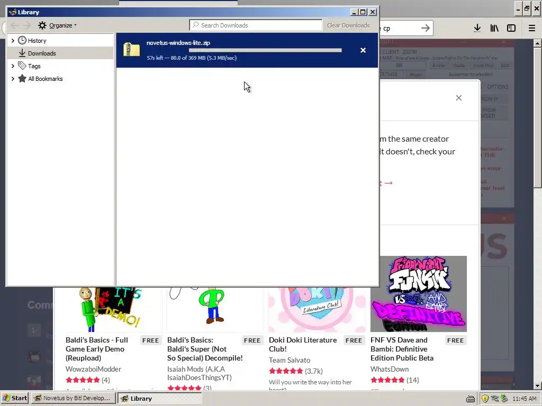
Task: Open FNF VS Dave and Bambi title link
Action: coord(402,349)
